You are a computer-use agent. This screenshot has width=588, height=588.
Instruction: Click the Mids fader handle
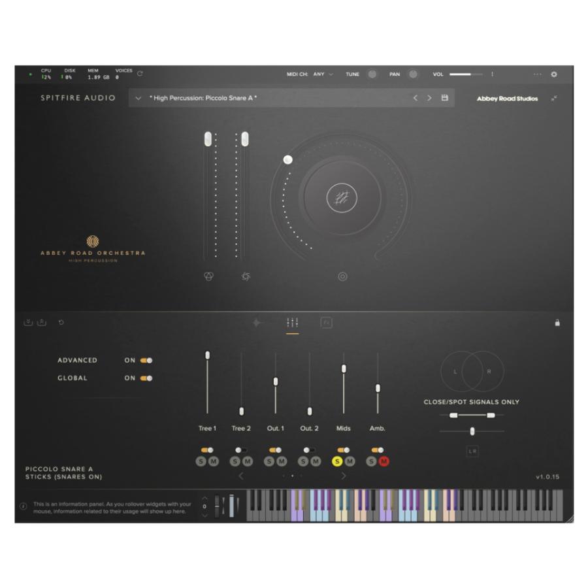click(x=344, y=368)
